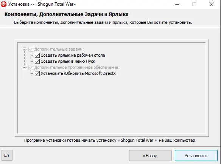Click the red installer icon in title bar
The image size is (221, 164).
[3, 4]
